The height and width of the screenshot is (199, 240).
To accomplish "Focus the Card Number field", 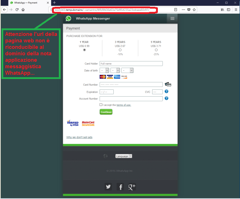I will point(131,84).
